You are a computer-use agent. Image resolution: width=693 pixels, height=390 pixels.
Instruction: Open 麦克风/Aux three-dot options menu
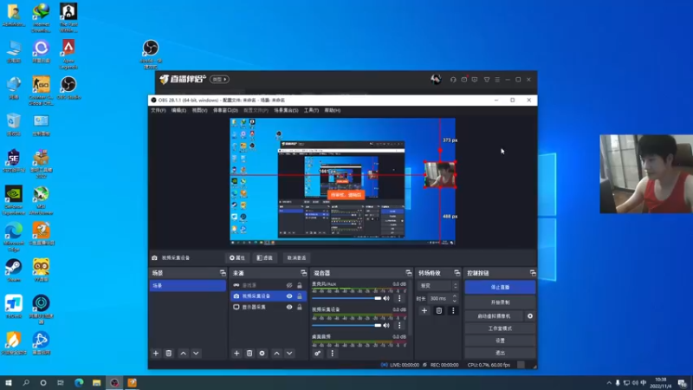[399, 298]
